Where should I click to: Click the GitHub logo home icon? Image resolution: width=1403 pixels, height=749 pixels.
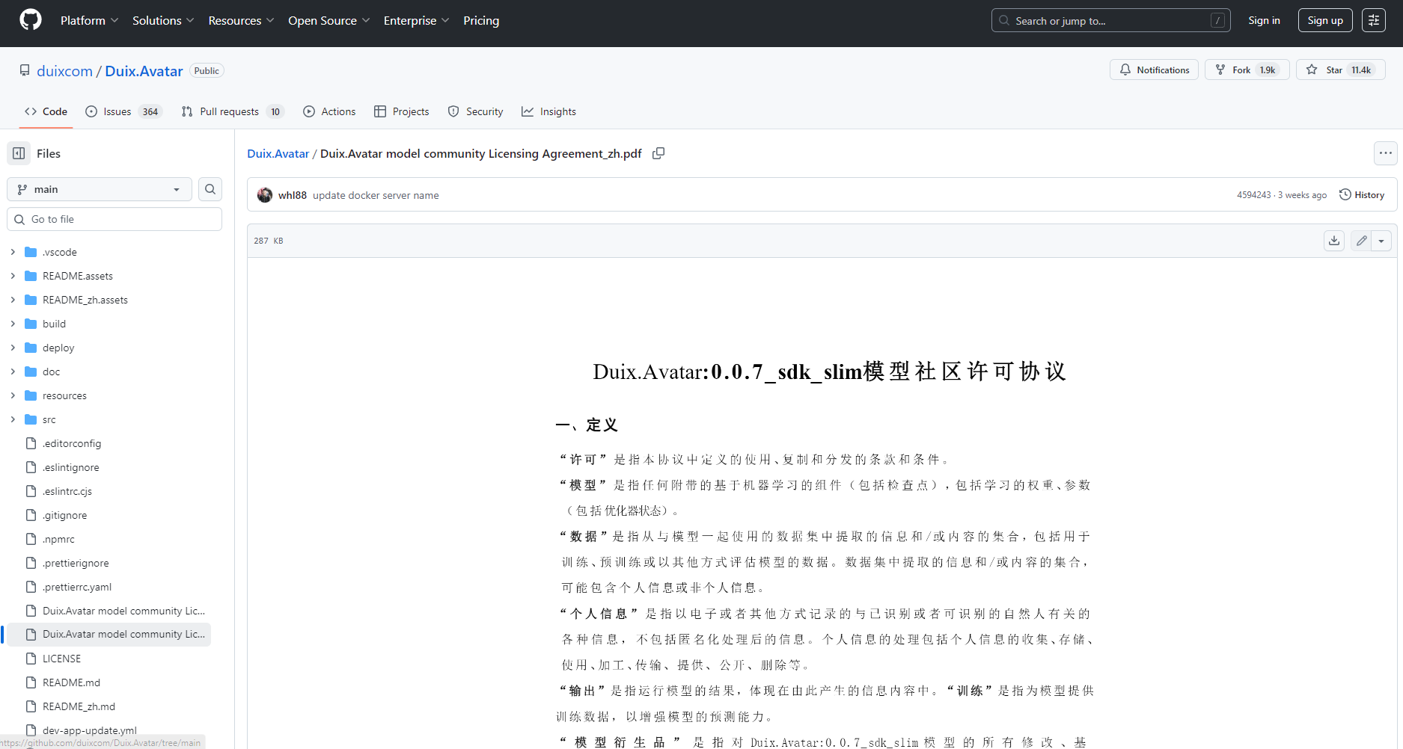[31, 20]
